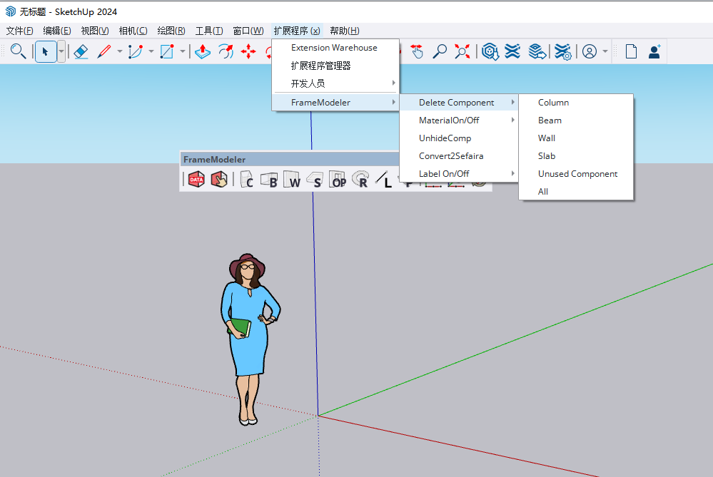The width and height of the screenshot is (713, 477).
Task: Choose the Zoom Extents tool
Action: (x=462, y=51)
